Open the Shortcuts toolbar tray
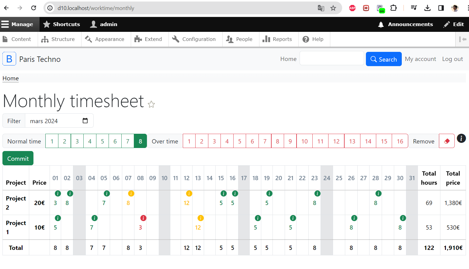 click(x=62, y=24)
